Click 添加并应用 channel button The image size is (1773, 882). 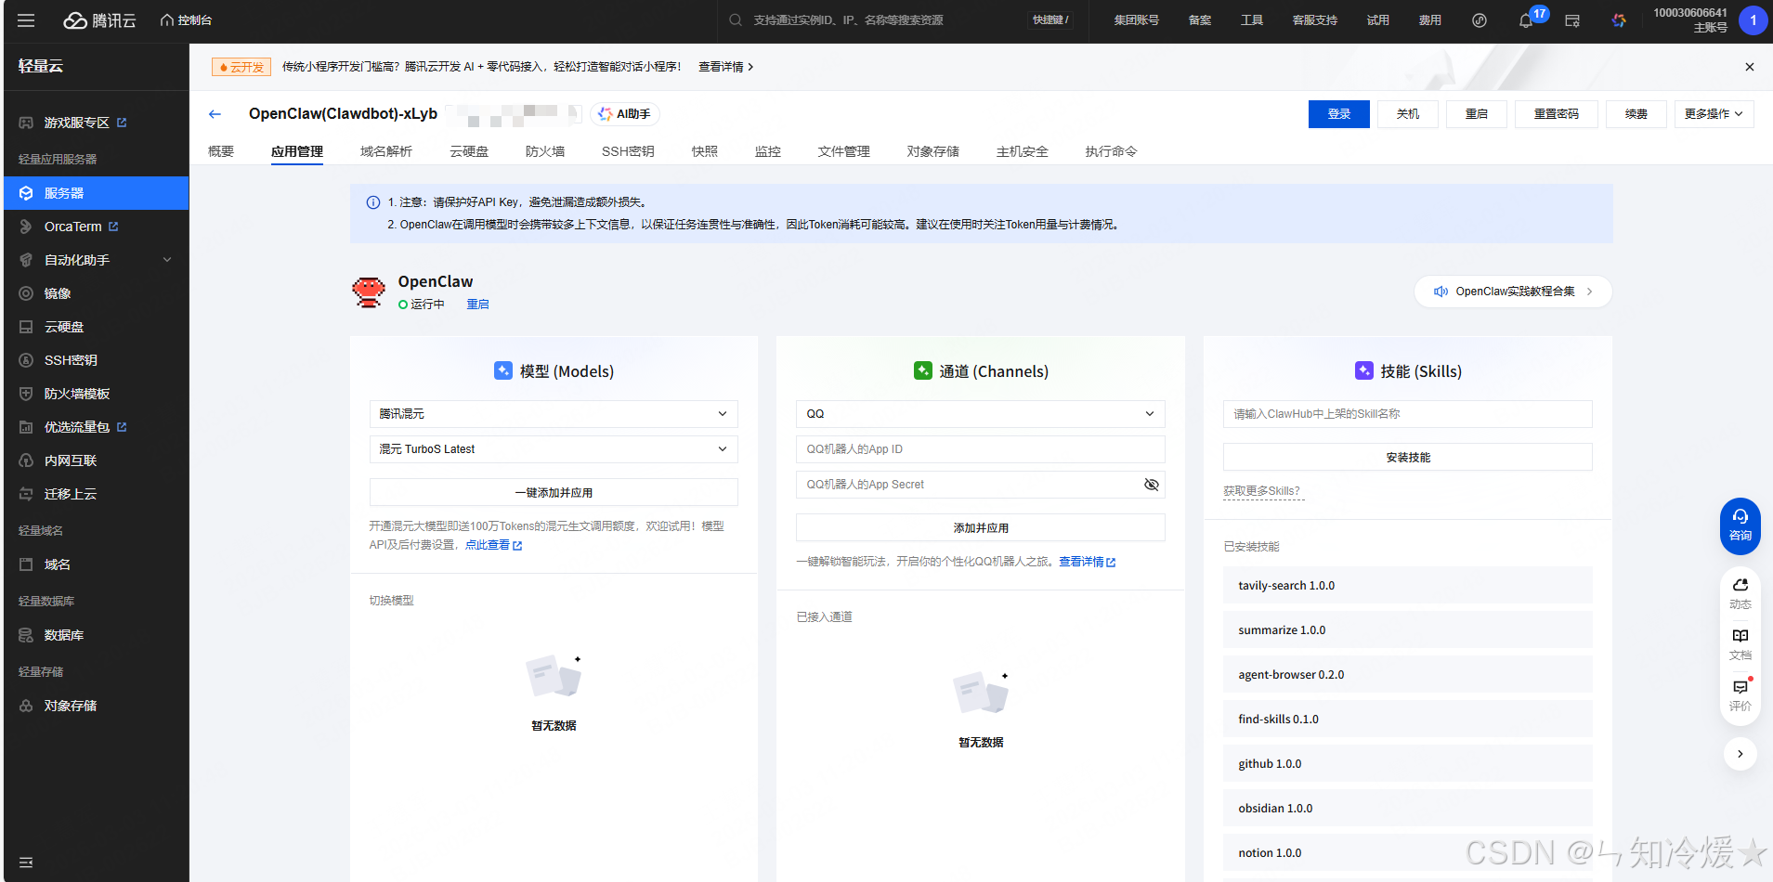[981, 528]
